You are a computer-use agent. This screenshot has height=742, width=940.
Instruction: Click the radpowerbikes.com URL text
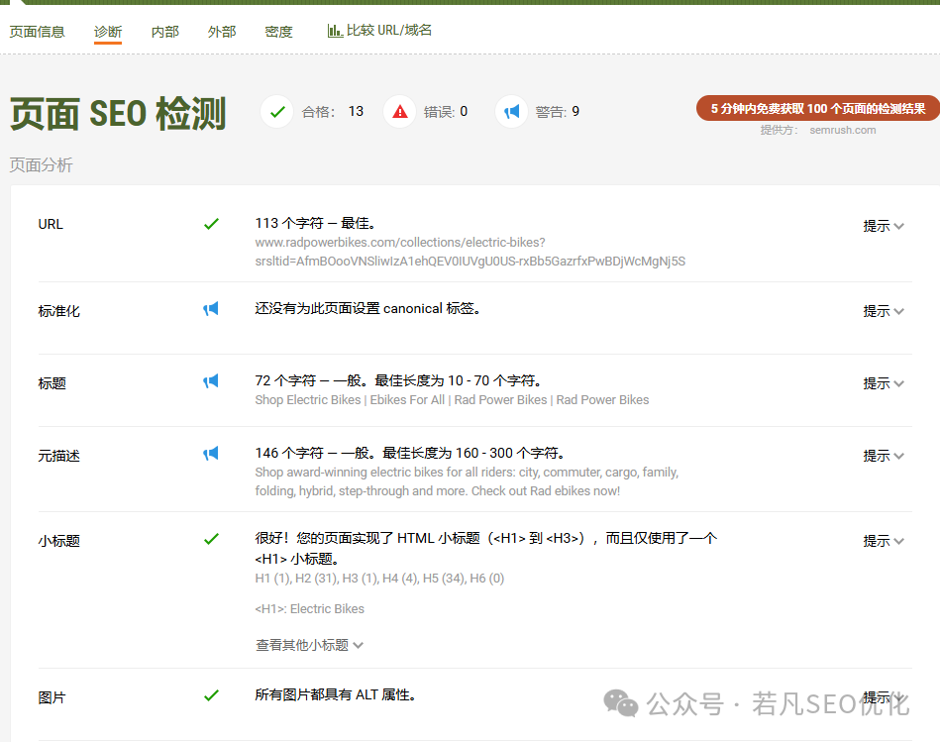(x=470, y=252)
